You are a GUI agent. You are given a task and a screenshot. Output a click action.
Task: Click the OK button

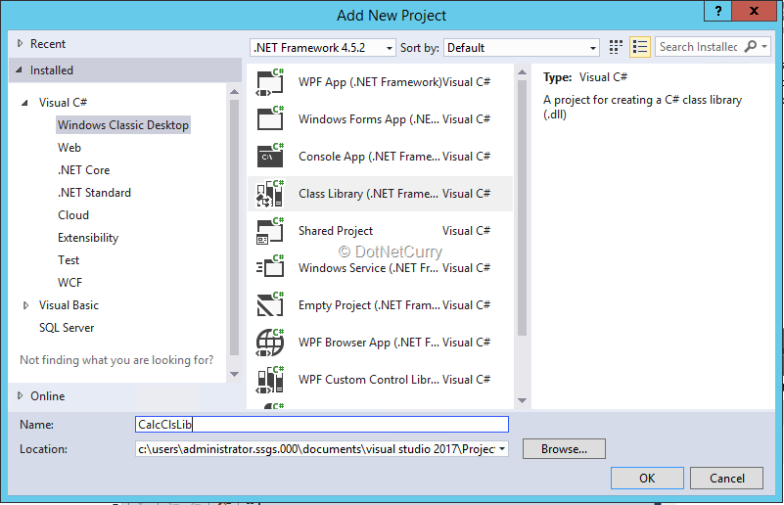click(647, 478)
